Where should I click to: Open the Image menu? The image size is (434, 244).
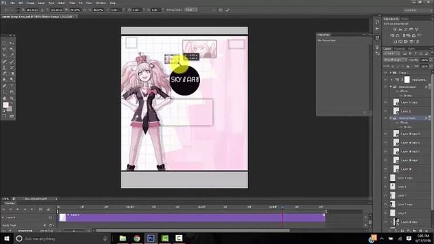point(31,3)
